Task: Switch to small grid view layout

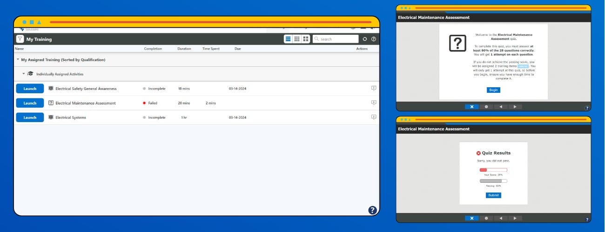Action: pyautogui.click(x=297, y=39)
